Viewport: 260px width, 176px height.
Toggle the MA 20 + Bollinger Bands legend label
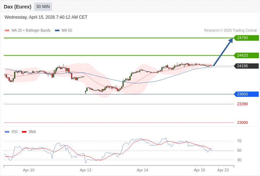31,31
